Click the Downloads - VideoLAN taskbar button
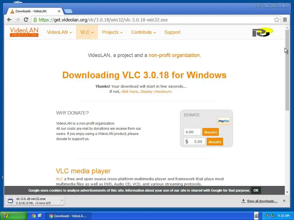This screenshot has height=220, width=294. point(68,216)
